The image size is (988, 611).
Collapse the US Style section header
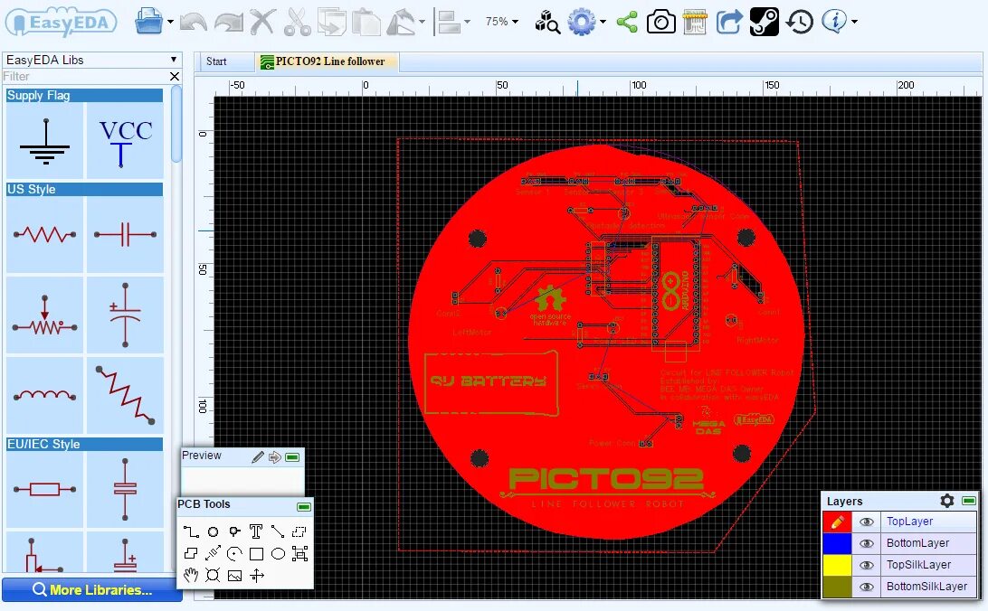tap(84, 190)
